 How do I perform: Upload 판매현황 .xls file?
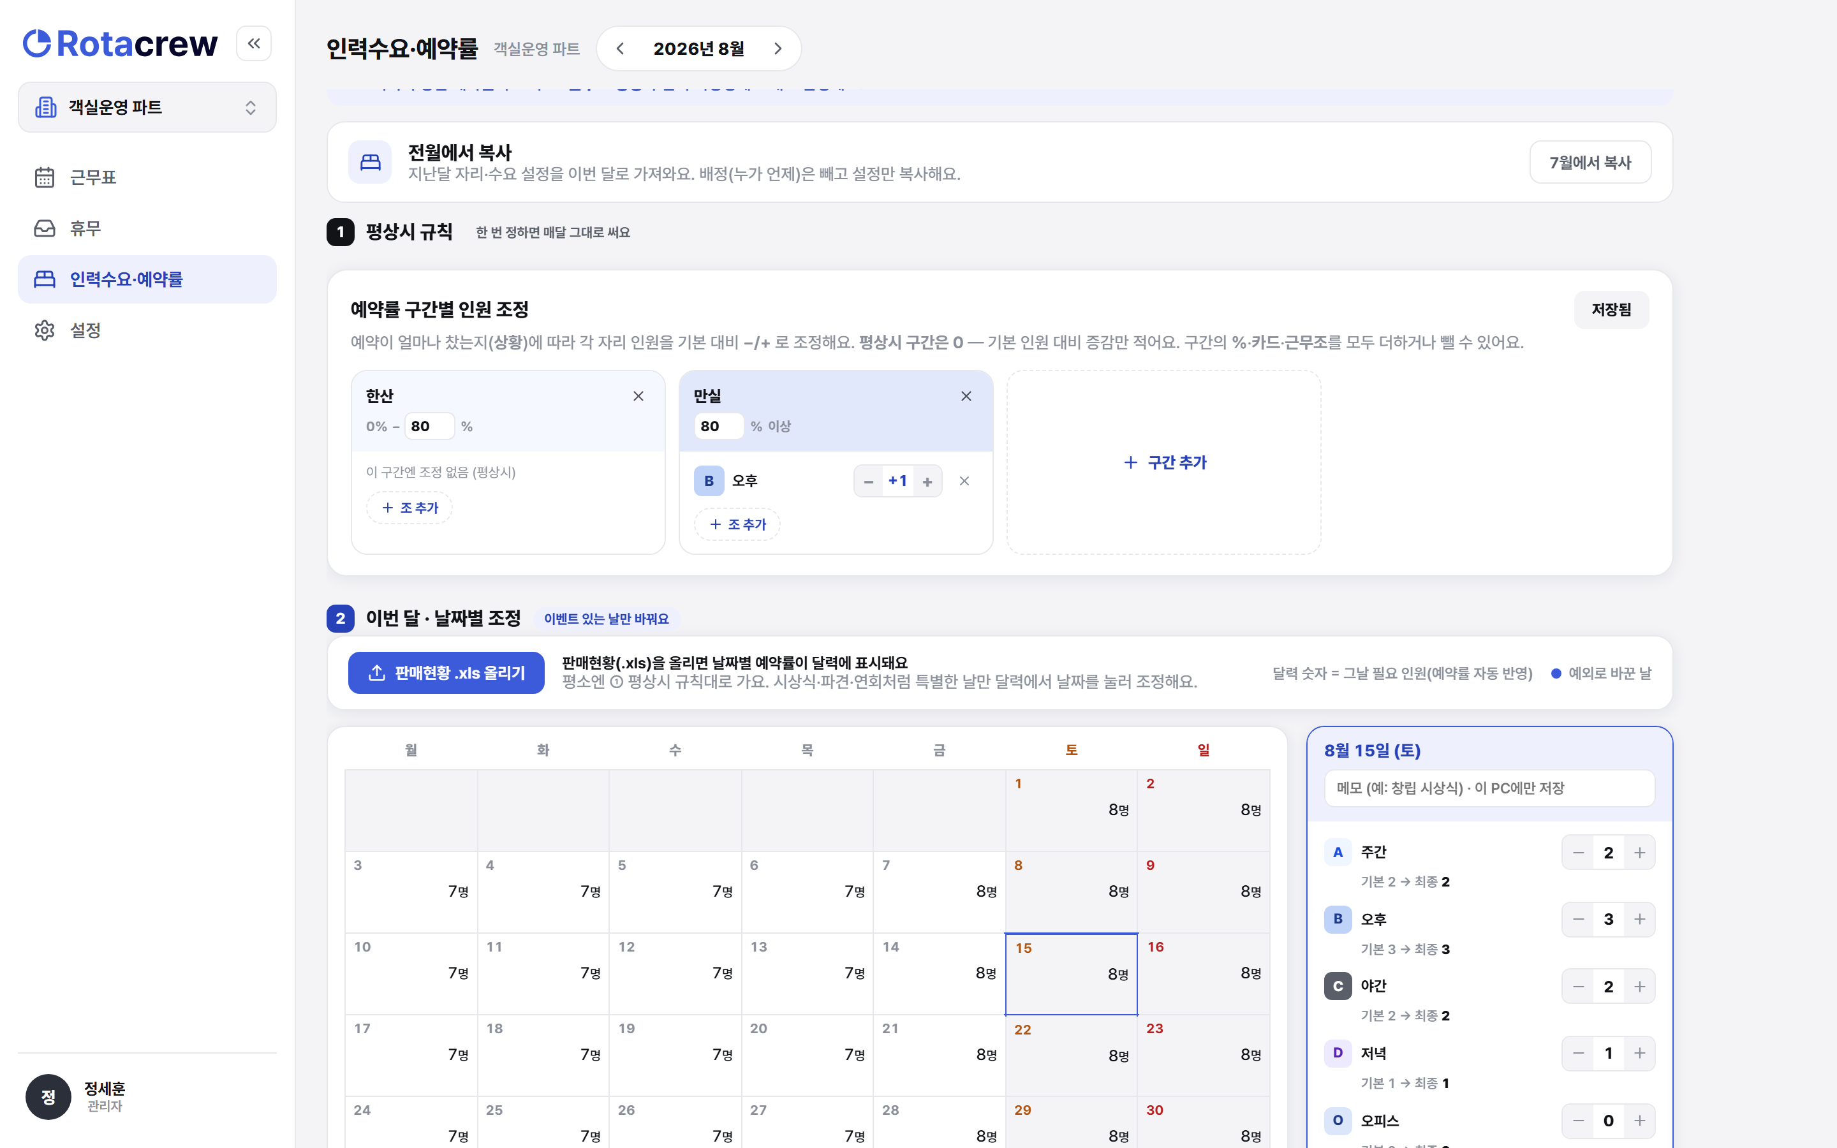coord(446,673)
